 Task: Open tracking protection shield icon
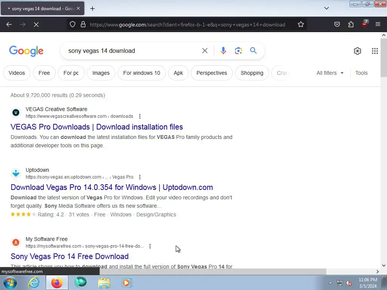click(72, 25)
